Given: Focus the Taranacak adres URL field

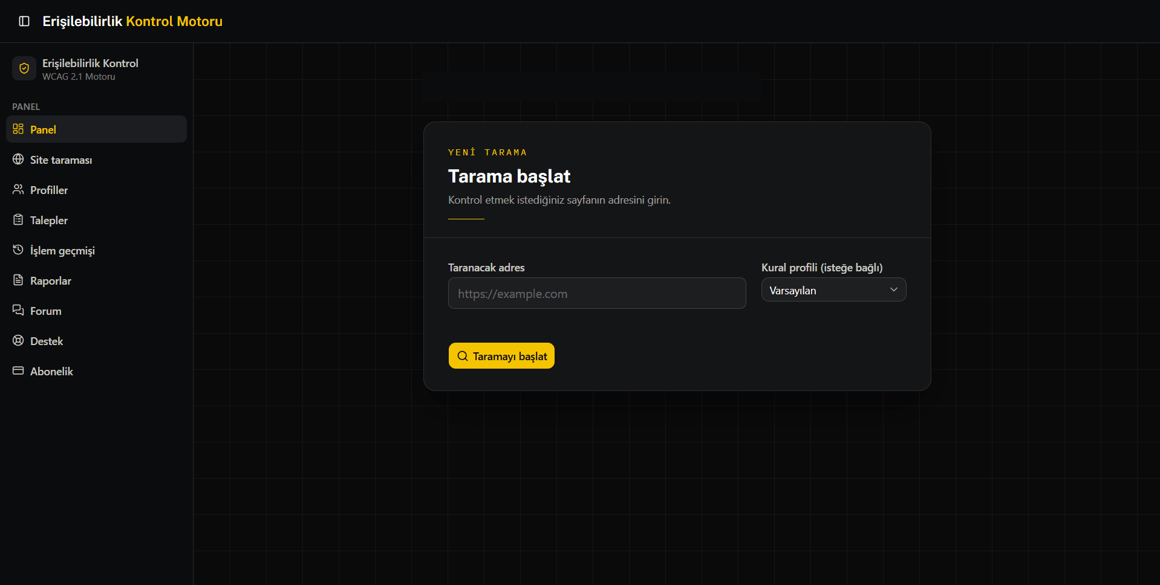Looking at the screenshot, I should 597,294.
